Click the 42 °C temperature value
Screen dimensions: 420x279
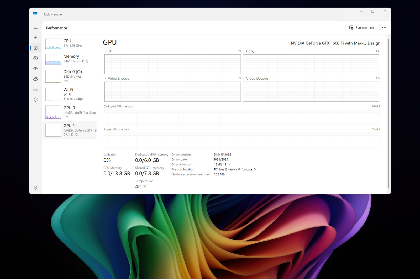pyautogui.click(x=141, y=187)
